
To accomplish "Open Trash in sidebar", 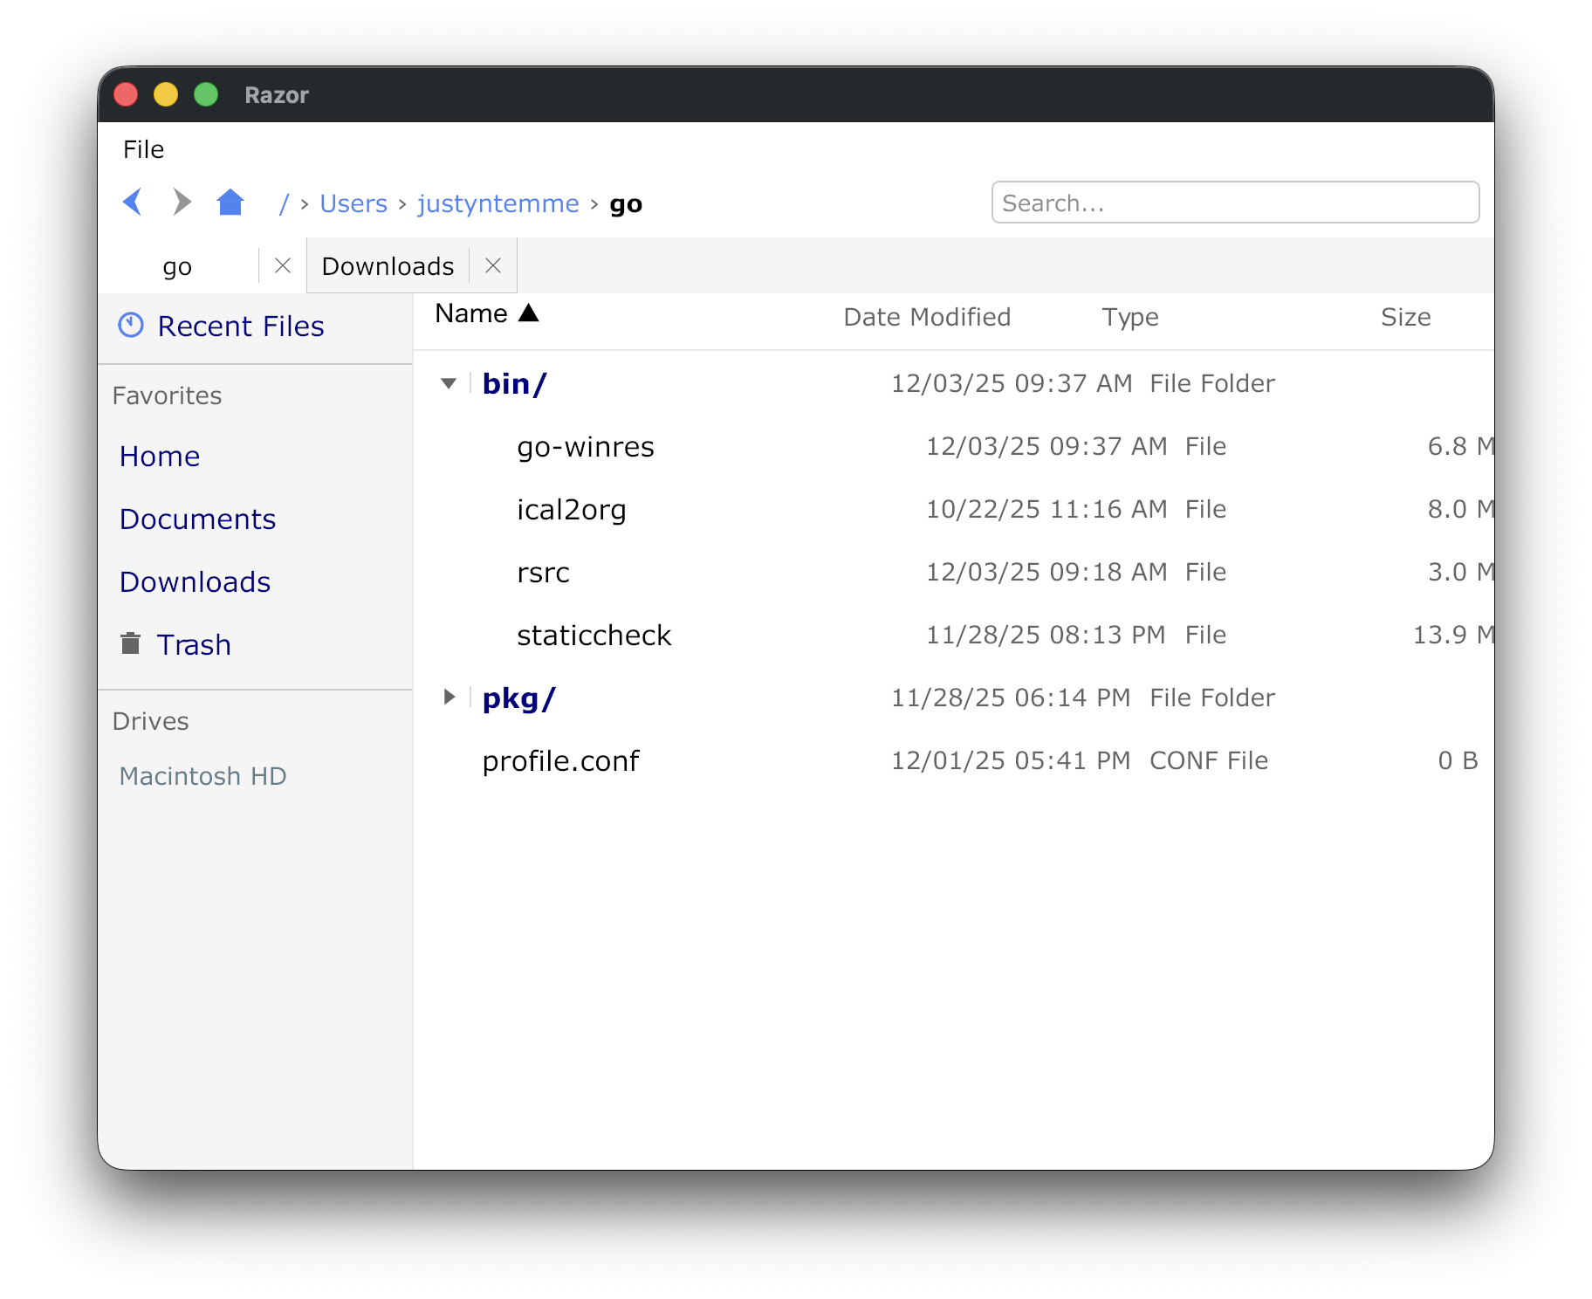I will [x=194, y=645].
